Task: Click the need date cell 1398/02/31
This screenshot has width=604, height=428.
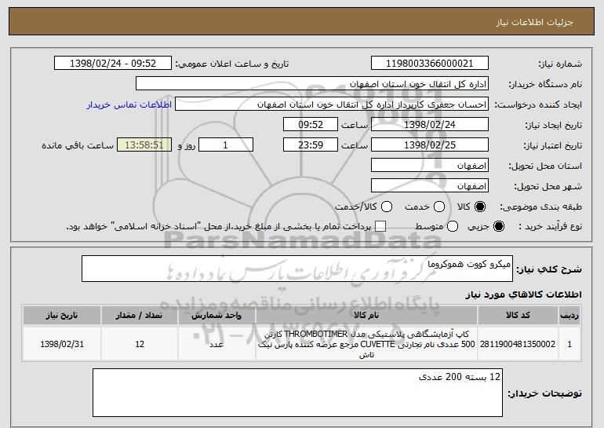Action: (x=62, y=344)
